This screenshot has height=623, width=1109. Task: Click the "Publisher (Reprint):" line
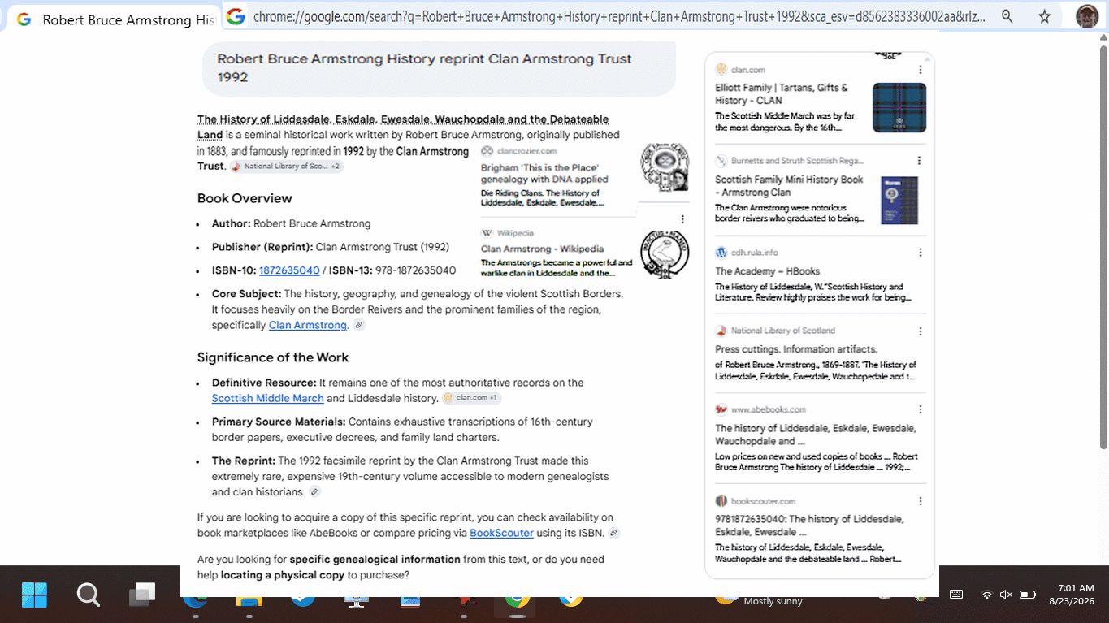coord(331,247)
